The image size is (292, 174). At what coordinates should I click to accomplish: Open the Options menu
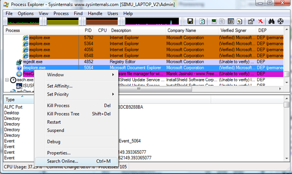click(26, 14)
